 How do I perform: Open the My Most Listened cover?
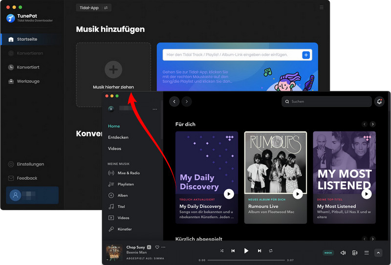point(345,162)
